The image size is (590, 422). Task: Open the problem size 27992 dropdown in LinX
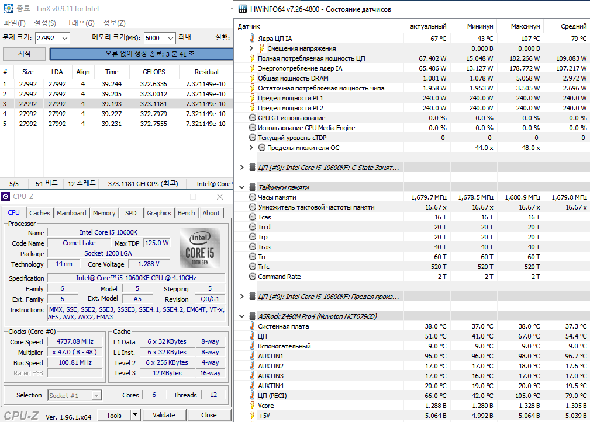point(65,38)
